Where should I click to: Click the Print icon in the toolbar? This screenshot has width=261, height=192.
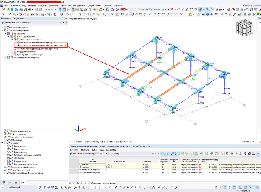click(30, 10)
